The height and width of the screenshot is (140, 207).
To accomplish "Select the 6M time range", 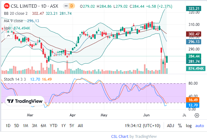I will click(x=43, y=126).
